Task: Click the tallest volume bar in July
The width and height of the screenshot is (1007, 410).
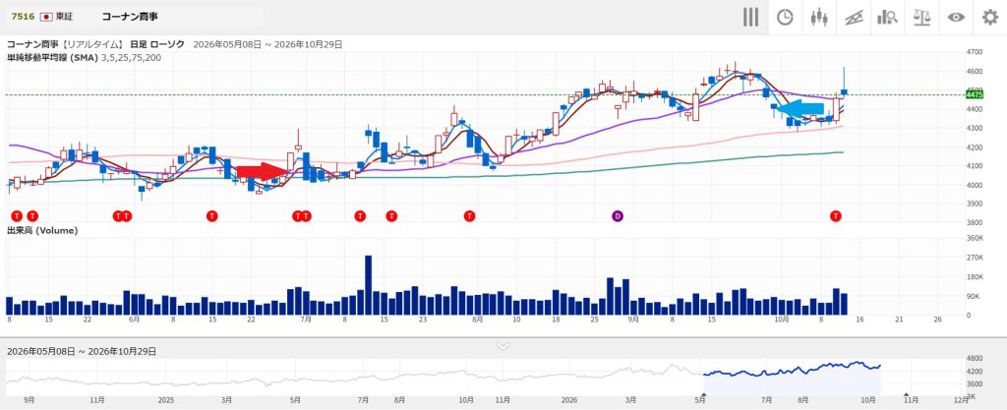Action: click(x=368, y=285)
